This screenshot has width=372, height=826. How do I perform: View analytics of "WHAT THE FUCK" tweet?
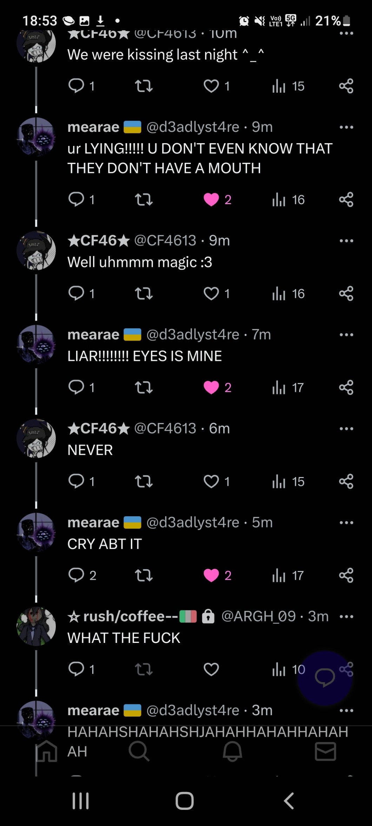click(x=288, y=669)
